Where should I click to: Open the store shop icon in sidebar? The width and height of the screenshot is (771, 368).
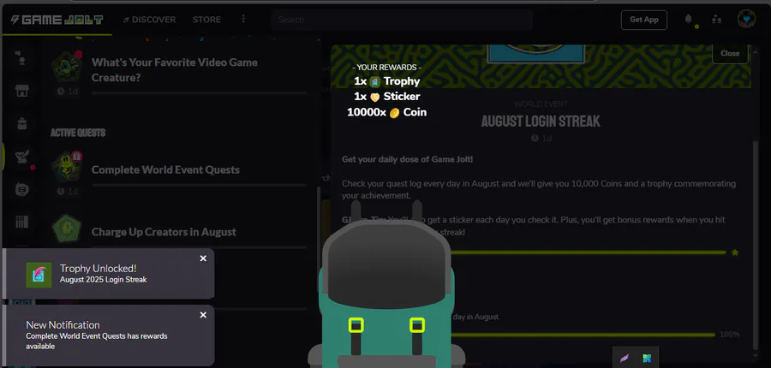tap(21, 91)
